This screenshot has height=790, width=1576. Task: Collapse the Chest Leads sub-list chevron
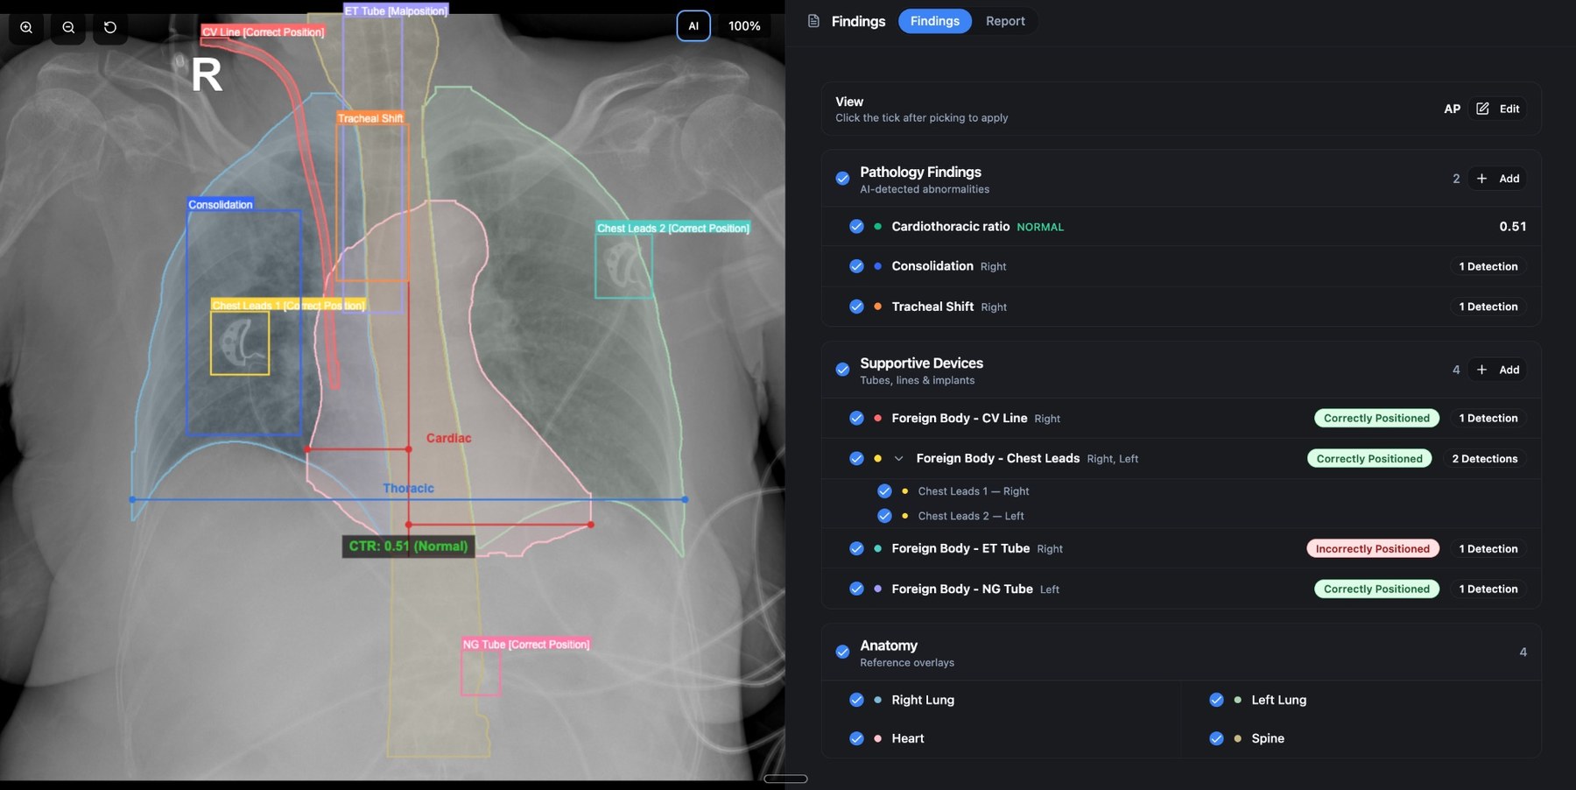coord(898,459)
